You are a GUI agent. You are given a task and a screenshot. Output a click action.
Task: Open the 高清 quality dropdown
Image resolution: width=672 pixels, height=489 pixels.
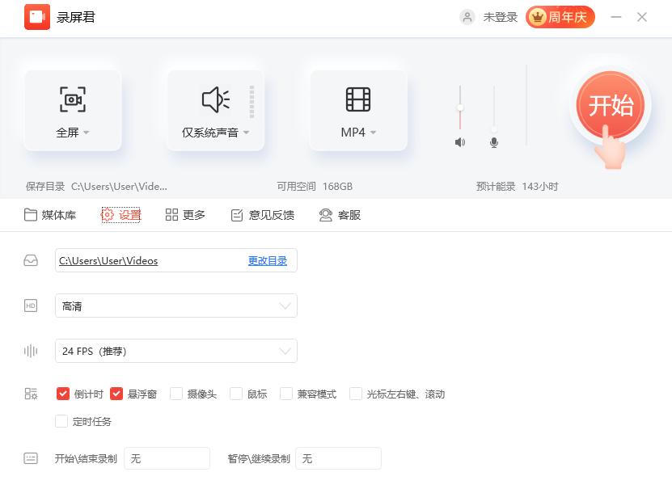[x=175, y=306]
